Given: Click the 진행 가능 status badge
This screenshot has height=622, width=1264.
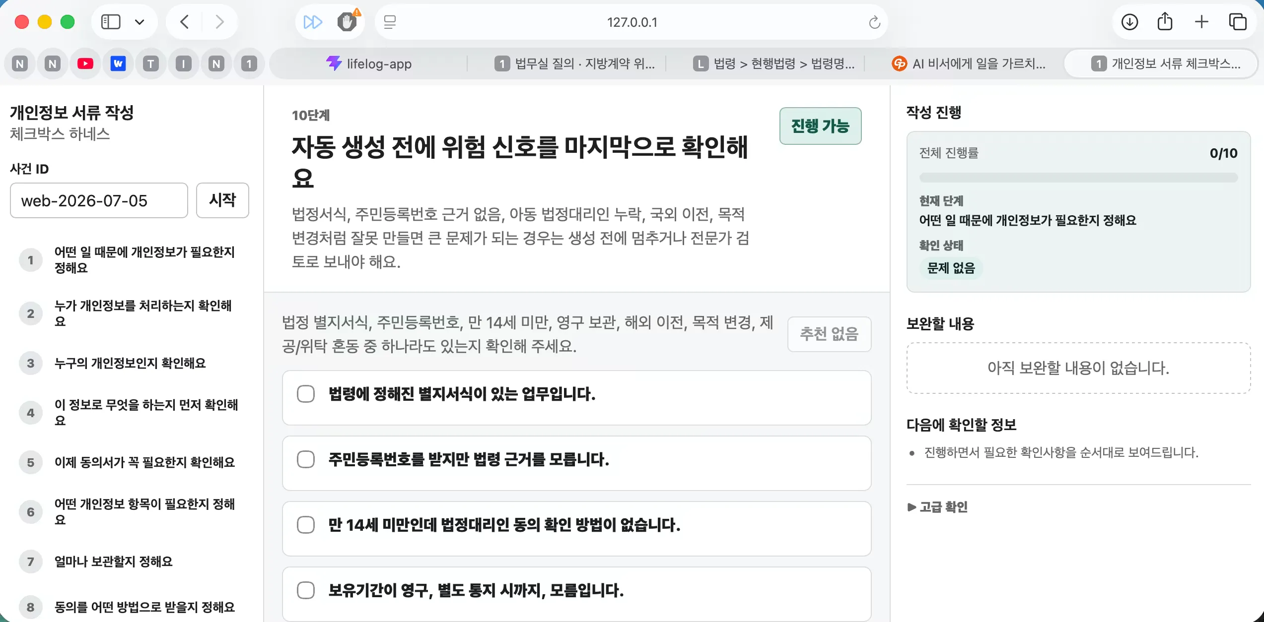Looking at the screenshot, I should click(820, 126).
